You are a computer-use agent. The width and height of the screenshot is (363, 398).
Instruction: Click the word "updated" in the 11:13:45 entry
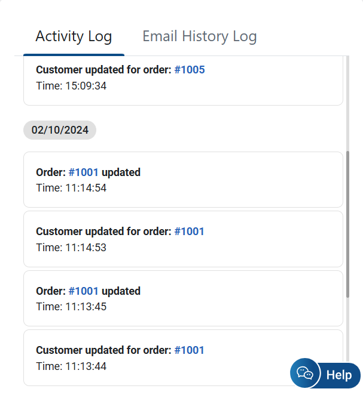click(x=121, y=291)
